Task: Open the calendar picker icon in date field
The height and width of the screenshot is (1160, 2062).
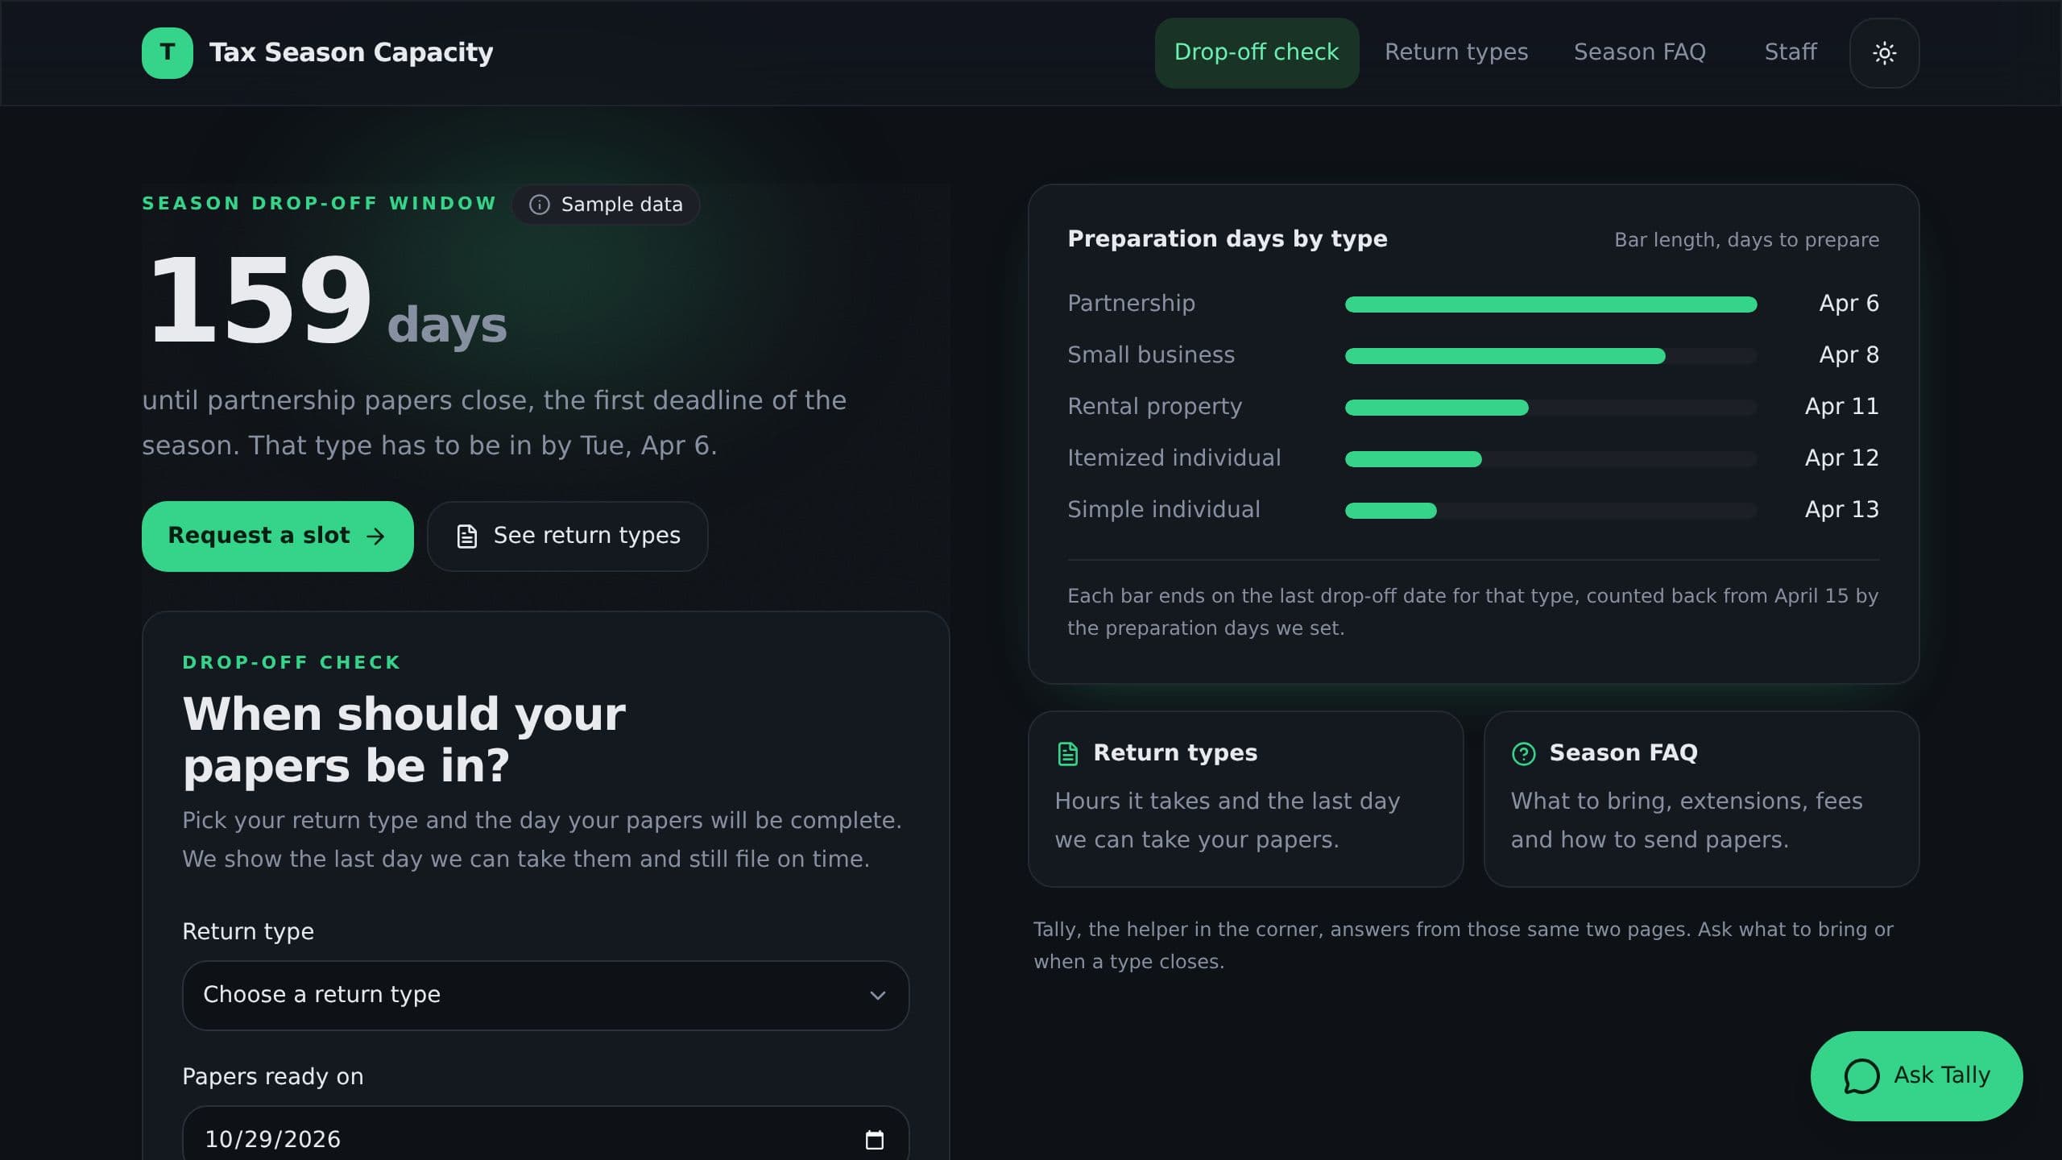Action: pos(874,1140)
